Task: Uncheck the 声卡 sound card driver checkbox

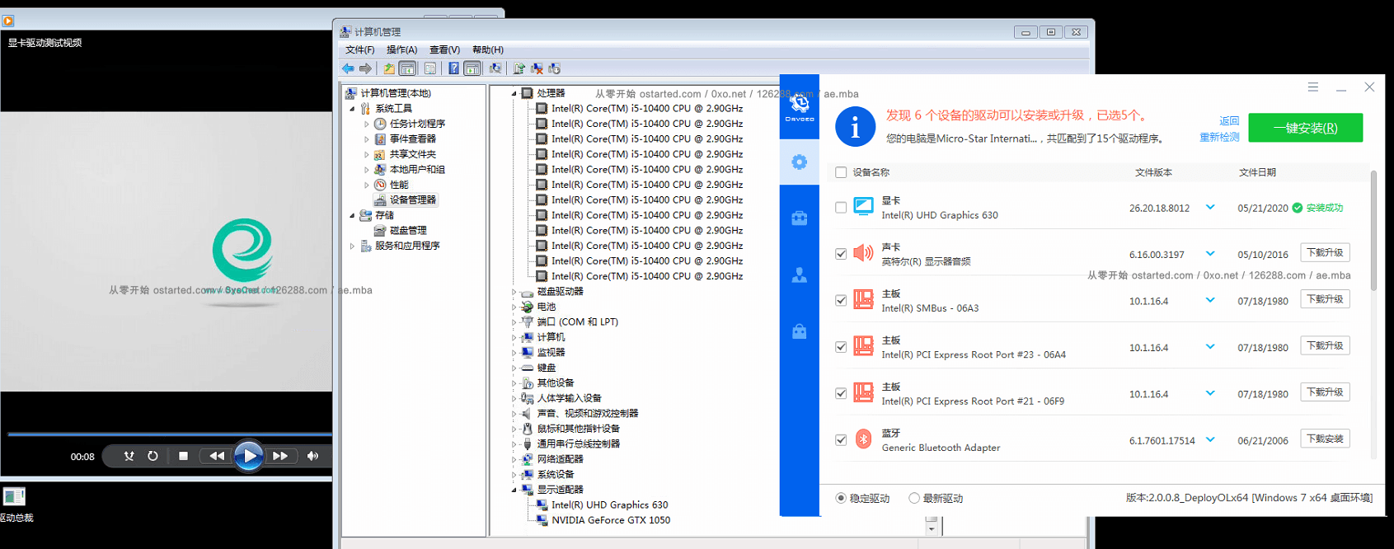Action: 841,254
